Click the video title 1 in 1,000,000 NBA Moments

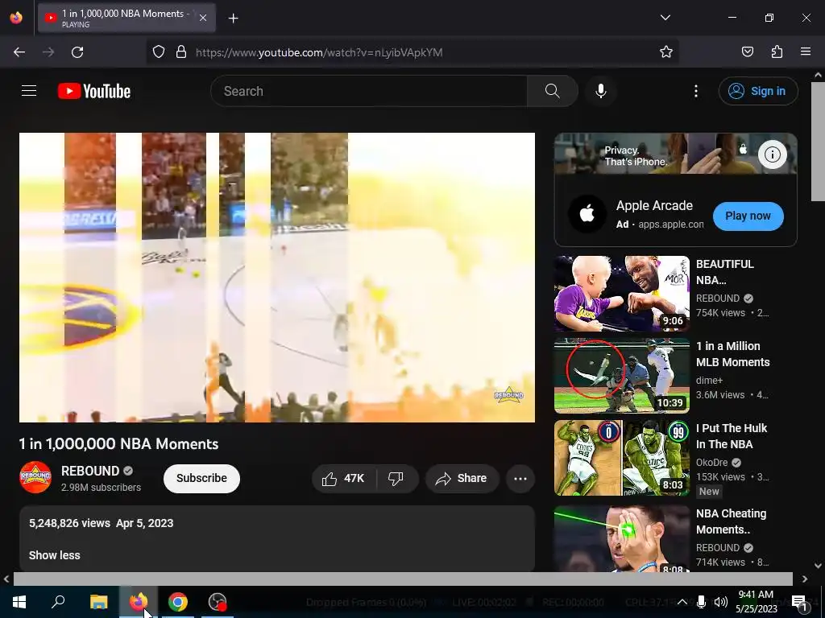[119, 444]
